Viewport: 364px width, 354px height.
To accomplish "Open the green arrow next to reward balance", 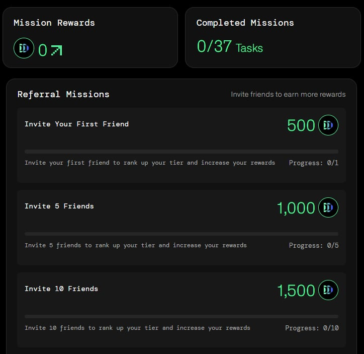I will [57, 50].
